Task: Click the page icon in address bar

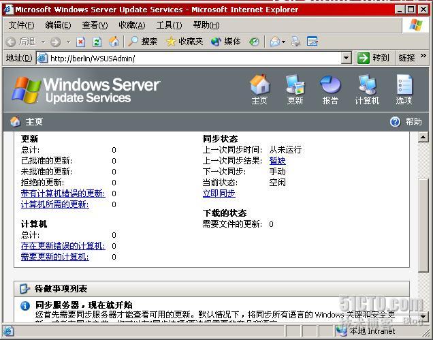Action: pos(43,59)
